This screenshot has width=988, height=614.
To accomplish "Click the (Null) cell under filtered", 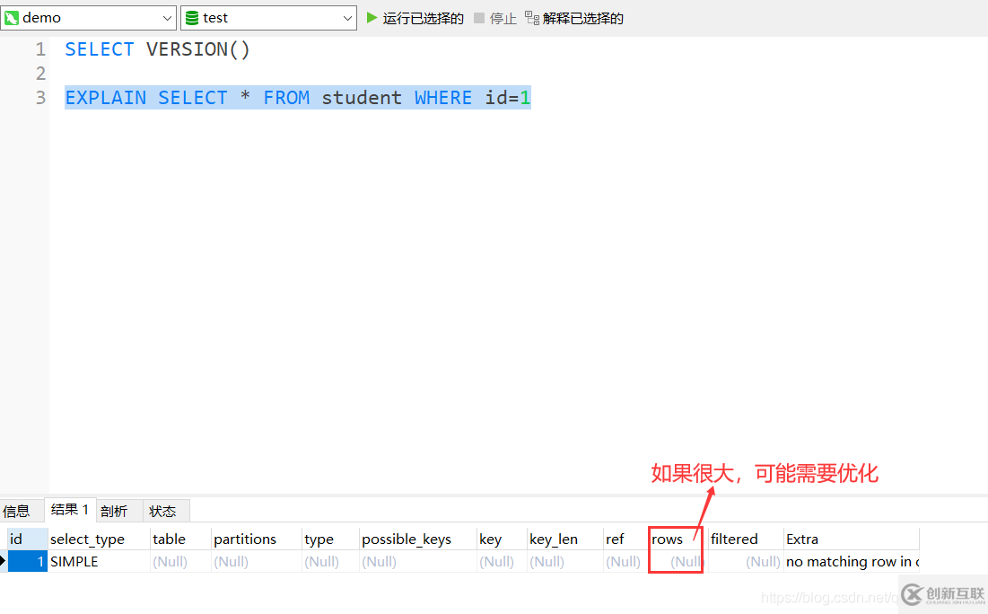I will tap(746, 561).
